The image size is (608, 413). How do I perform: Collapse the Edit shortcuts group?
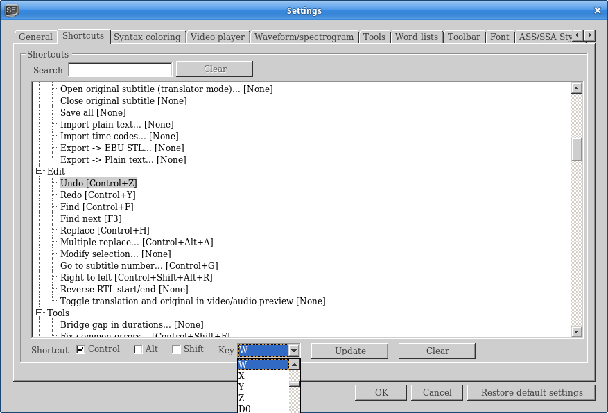click(x=40, y=171)
